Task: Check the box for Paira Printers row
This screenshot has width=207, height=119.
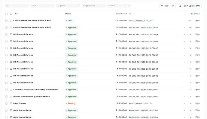Action: [x=7, y=103]
